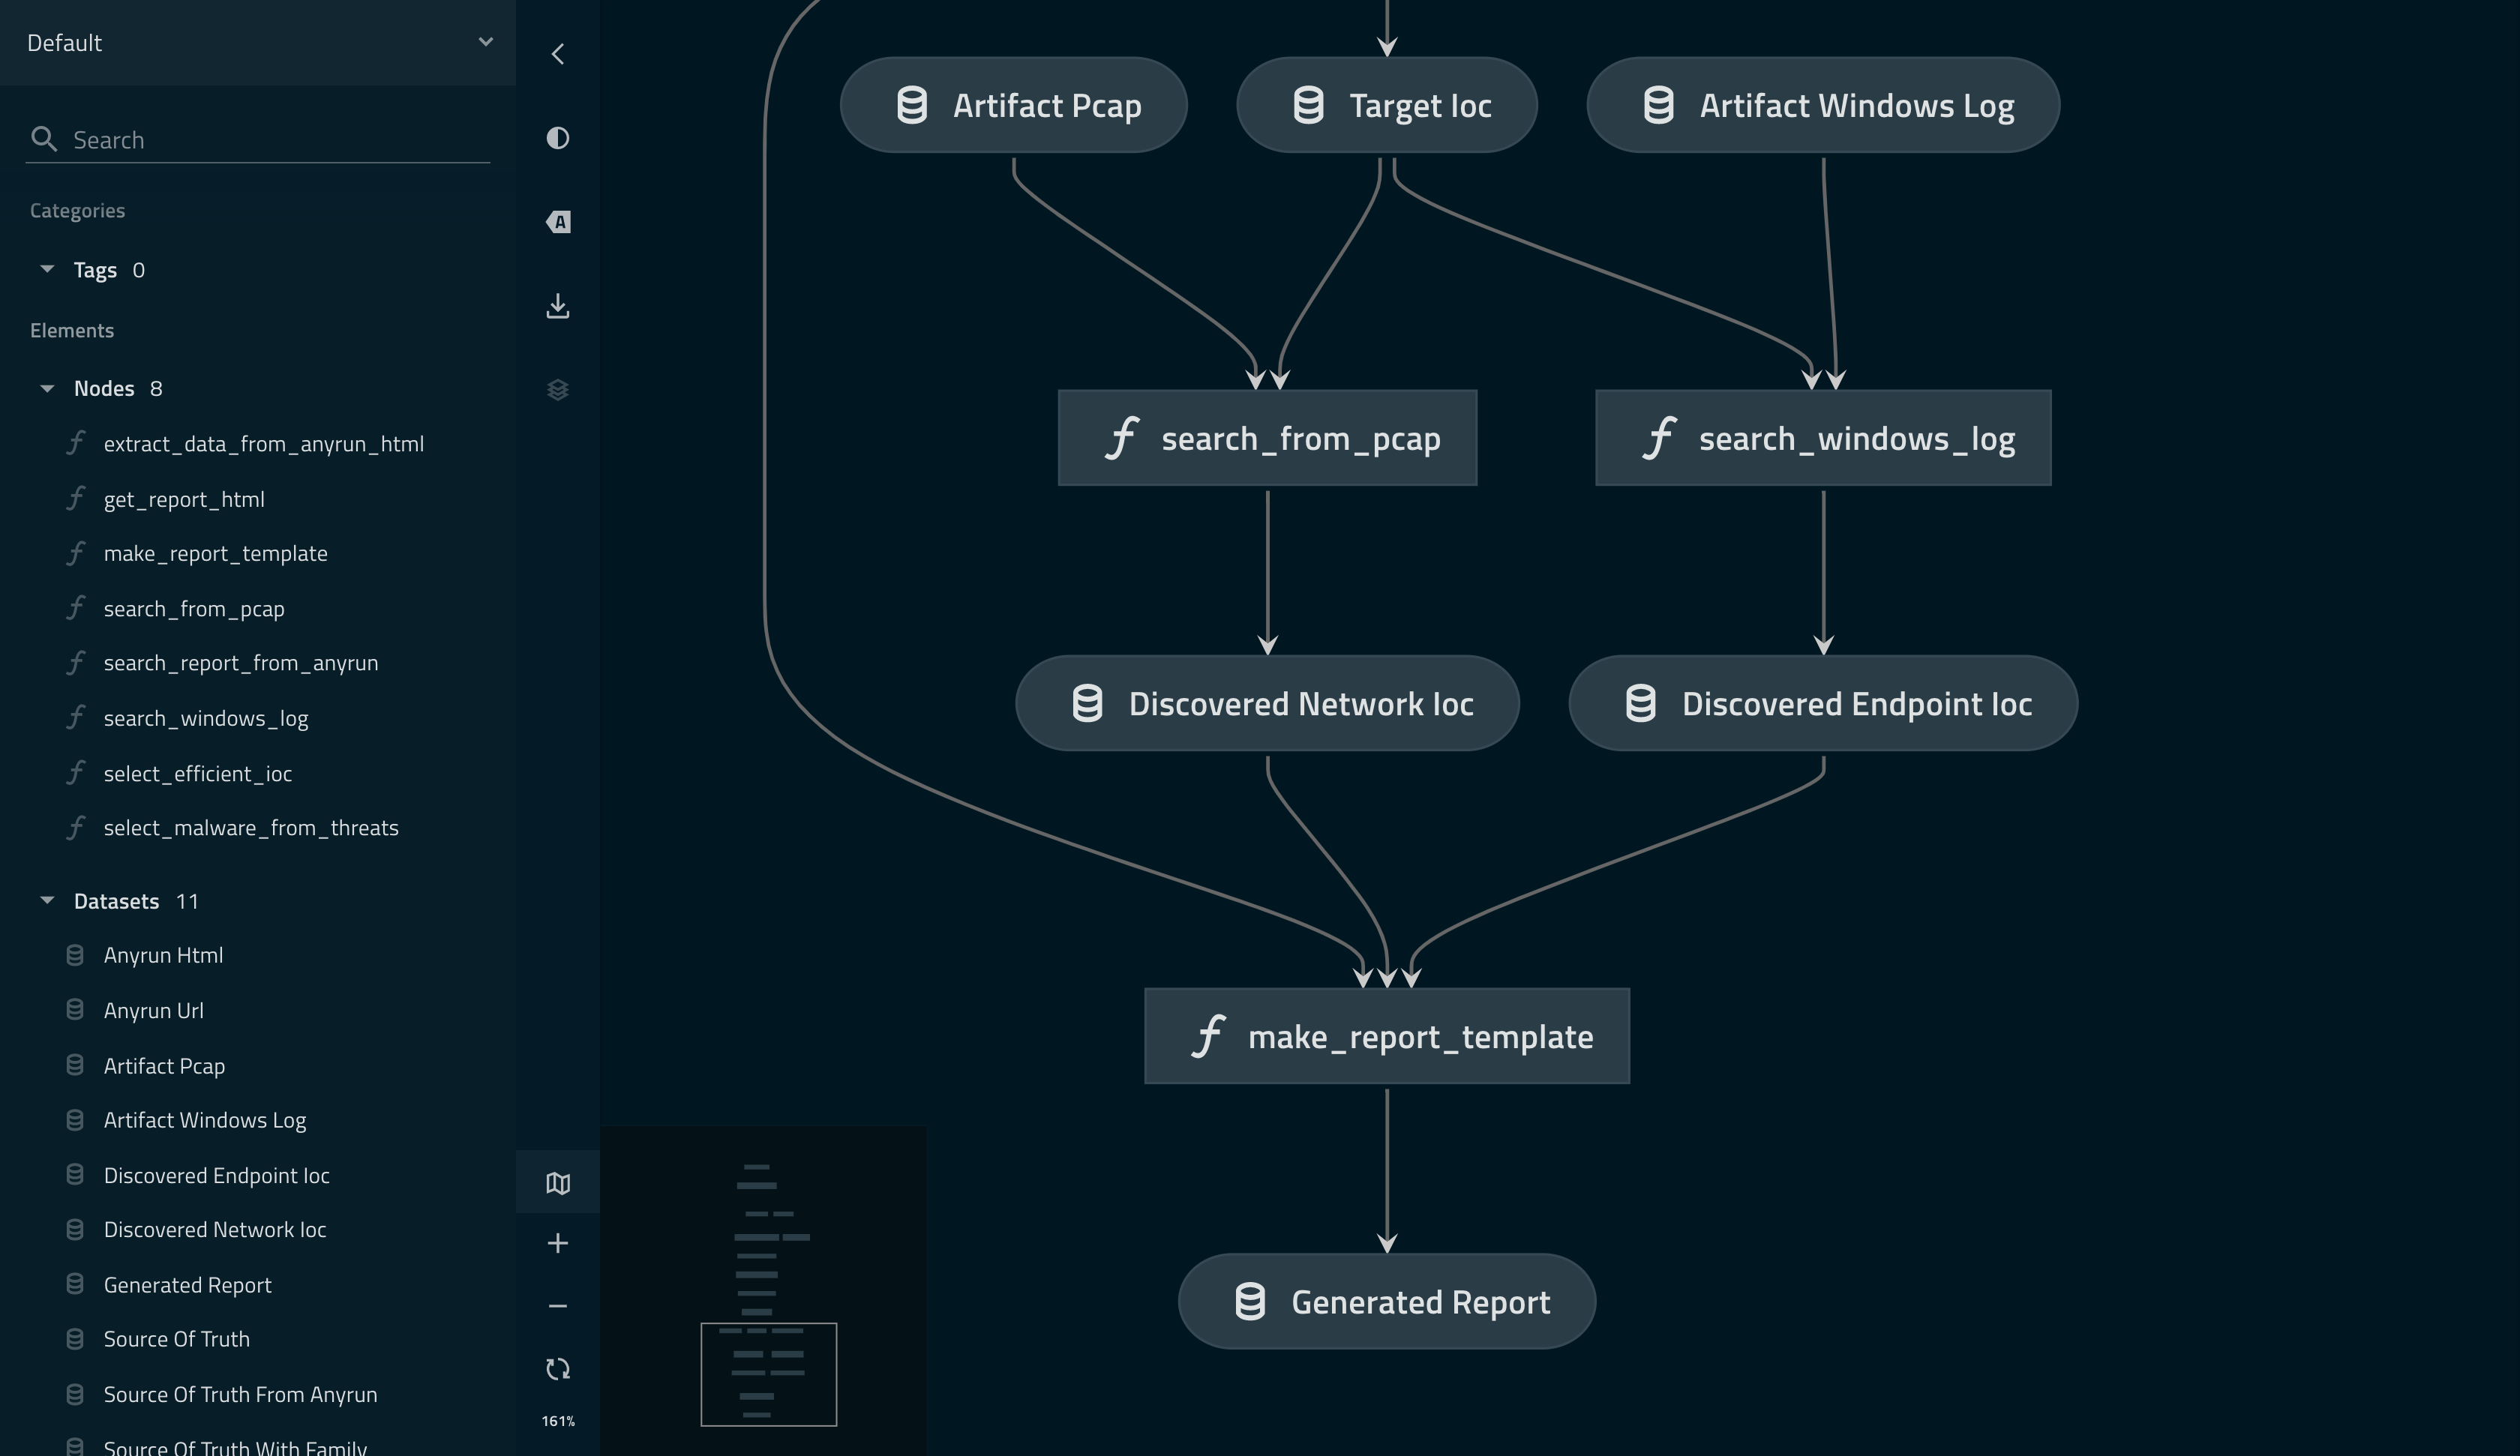Click the export/download visualization icon
Viewport: 2520px width, 1456px height.
[x=558, y=306]
